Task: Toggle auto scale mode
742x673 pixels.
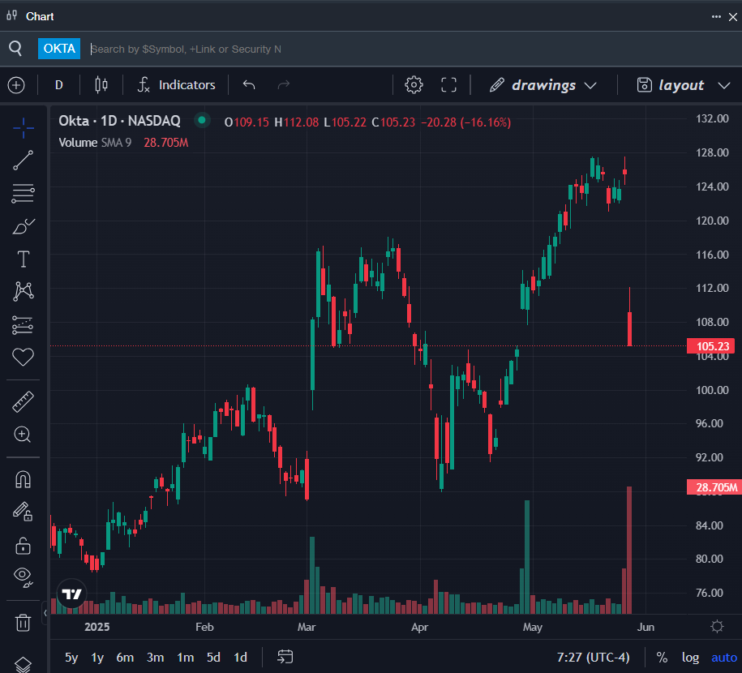Action: coord(724,658)
